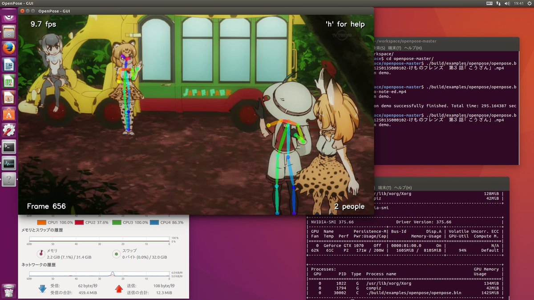Click the receive rate '62 byte/秒'
The width and height of the screenshot is (534, 300).
coord(87,286)
